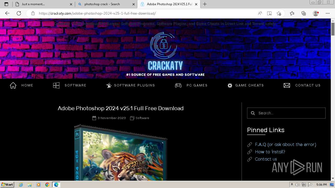Open File Explorer from taskbar
The width and height of the screenshot is (335, 188).
[x=30, y=185]
